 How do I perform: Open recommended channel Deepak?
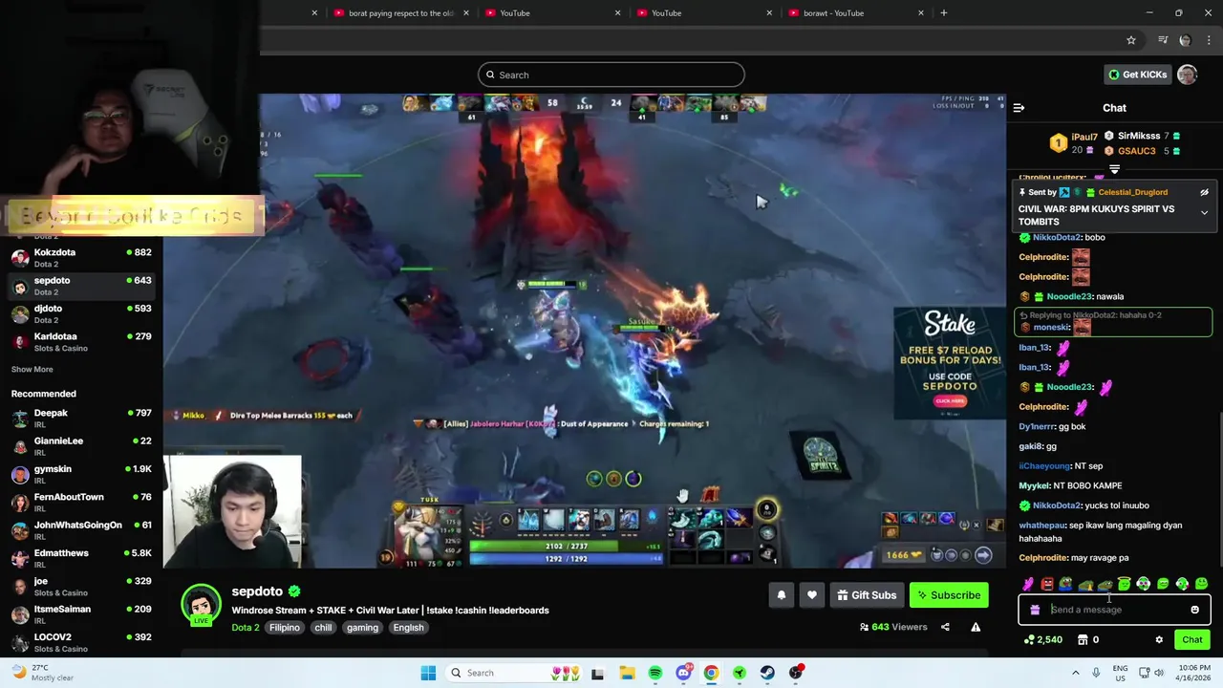click(81, 418)
